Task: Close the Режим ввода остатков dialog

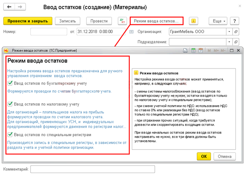Action: (238, 51)
